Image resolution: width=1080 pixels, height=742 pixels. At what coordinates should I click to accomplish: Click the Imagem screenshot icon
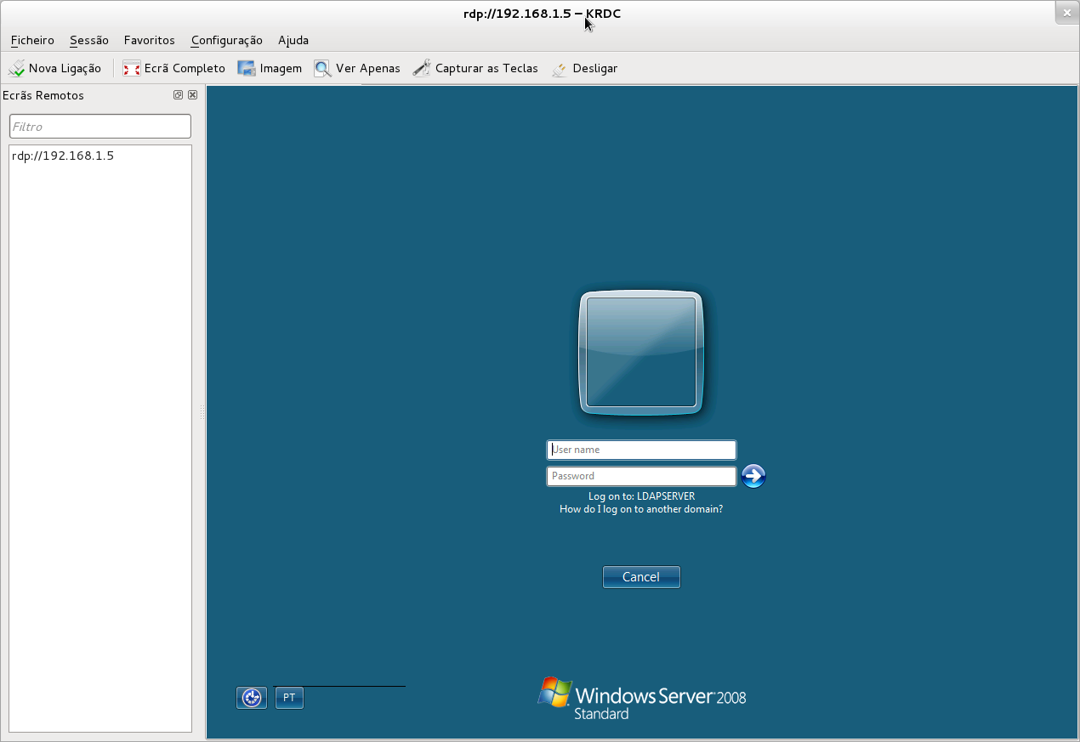tap(247, 69)
